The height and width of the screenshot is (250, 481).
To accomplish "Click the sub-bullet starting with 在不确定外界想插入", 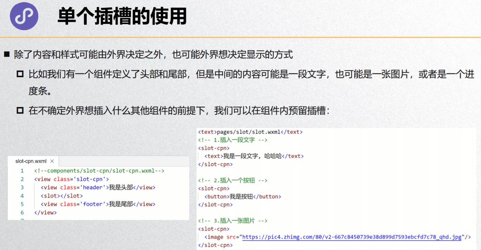I will click(x=179, y=111).
